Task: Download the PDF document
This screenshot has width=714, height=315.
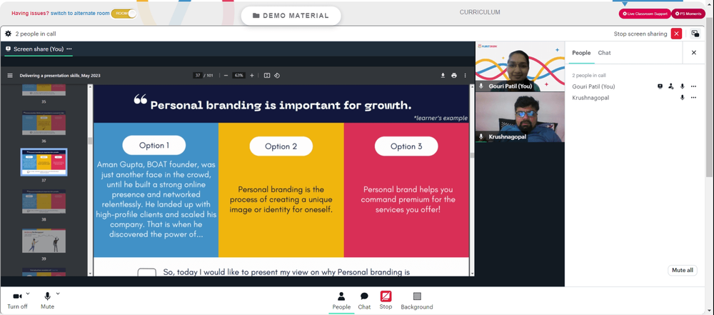Action: (443, 76)
